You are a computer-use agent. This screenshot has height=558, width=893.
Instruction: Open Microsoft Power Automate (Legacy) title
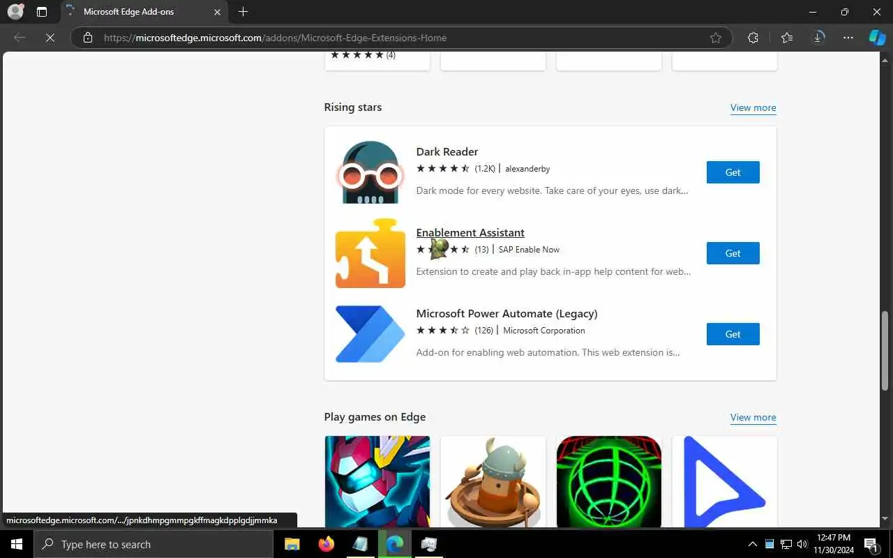[507, 313]
